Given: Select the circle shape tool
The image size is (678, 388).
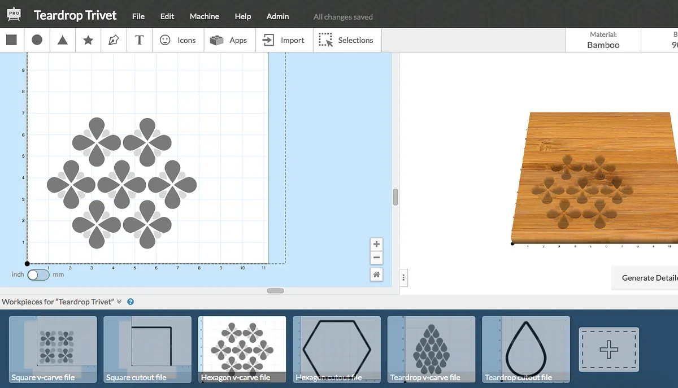Looking at the screenshot, I should [37, 40].
